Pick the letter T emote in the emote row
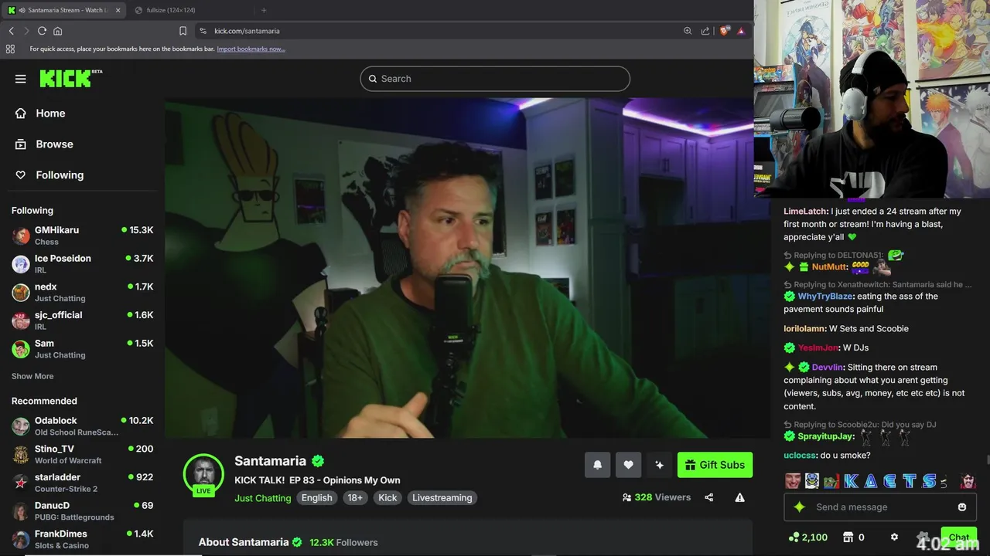Screen dimensions: 990x556 [x=910, y=481]
